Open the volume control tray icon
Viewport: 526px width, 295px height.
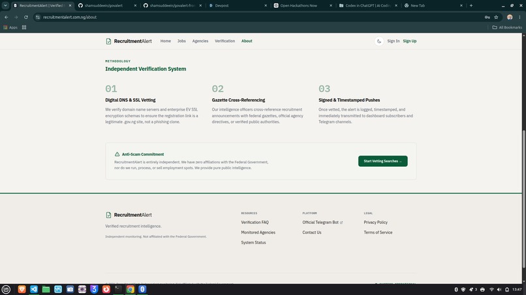pos(499,290)
